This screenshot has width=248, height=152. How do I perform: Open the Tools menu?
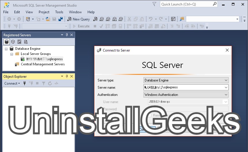click(x=59, y=12)
